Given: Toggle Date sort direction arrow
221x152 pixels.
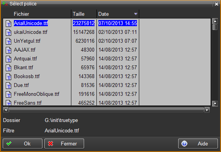Looking at the screenshot, I should (136, 14).
